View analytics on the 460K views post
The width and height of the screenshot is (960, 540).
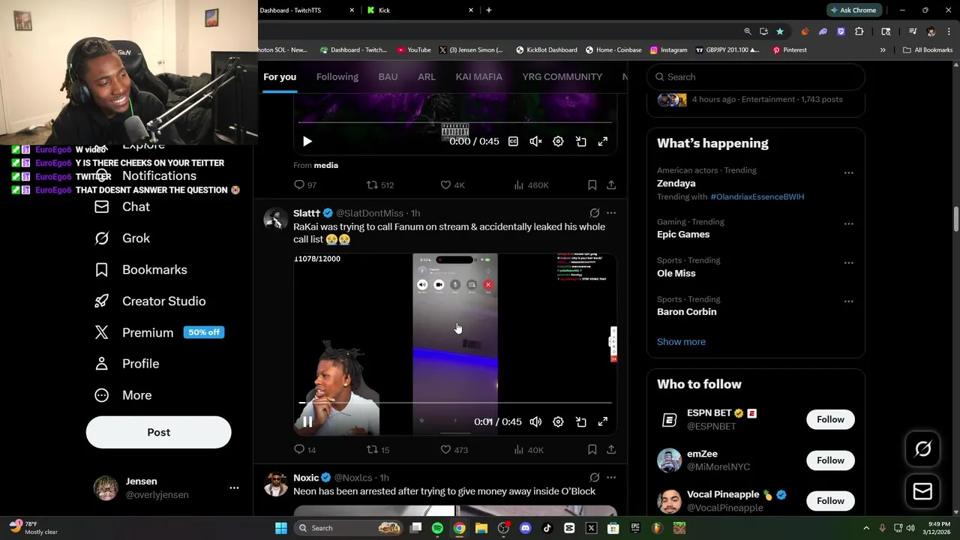click(x=531, y=184)
